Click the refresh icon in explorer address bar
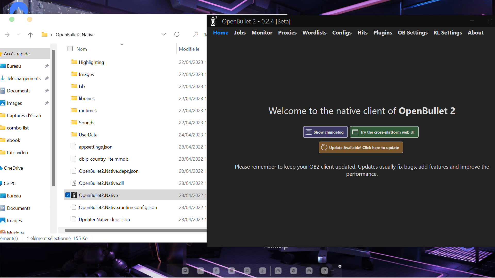The width and height of the screenshot is (495, 278). [177, 34]
